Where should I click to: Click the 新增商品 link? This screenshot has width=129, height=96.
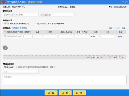click(x=23, y=28)
